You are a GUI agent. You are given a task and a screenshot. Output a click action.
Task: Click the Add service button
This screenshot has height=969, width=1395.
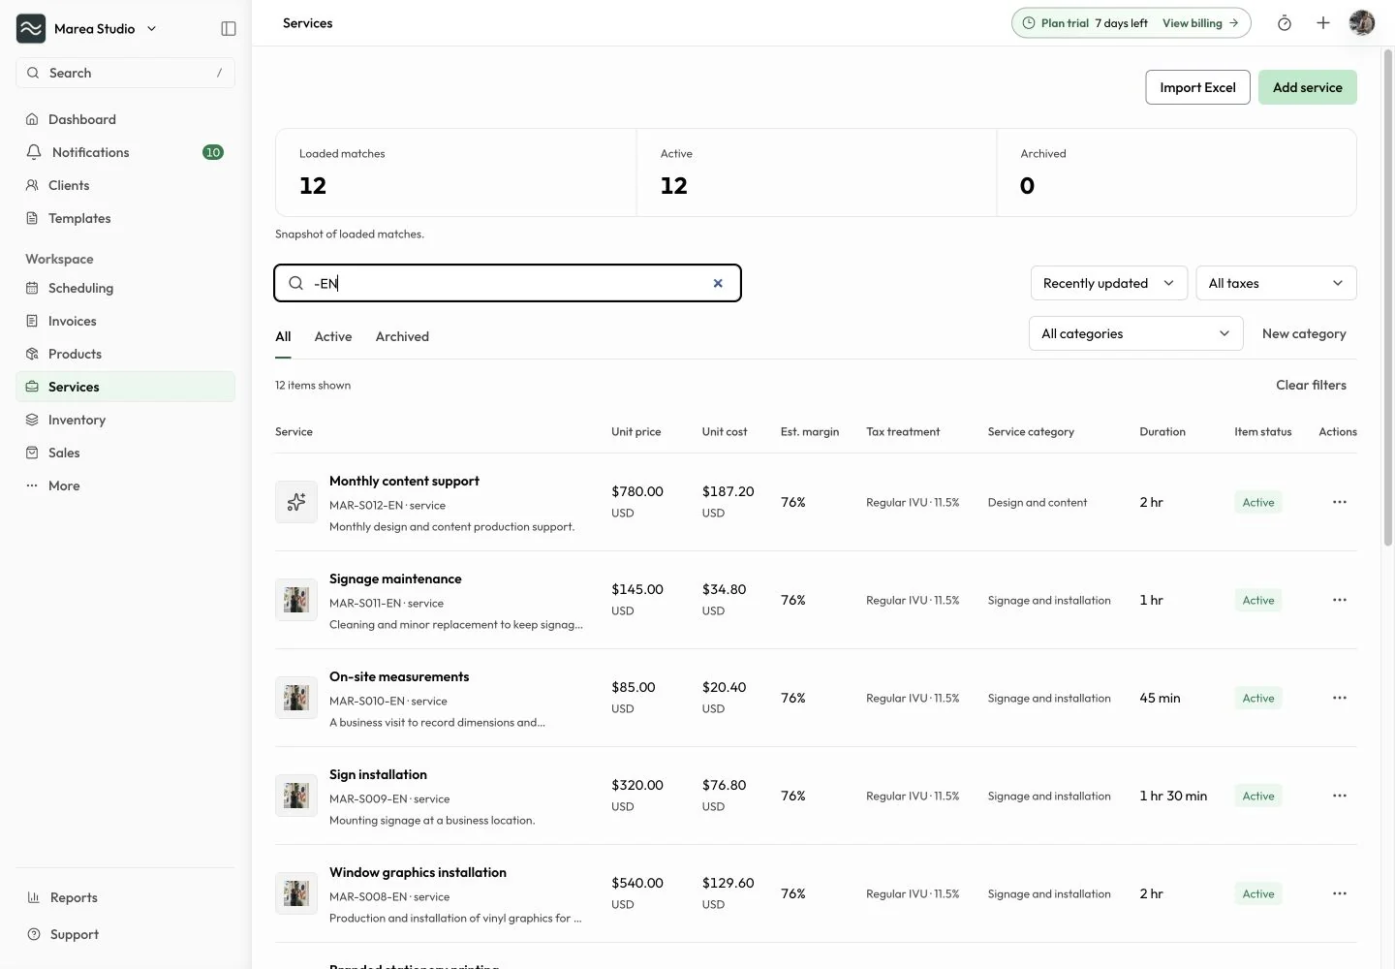[x=1308, y=87]
